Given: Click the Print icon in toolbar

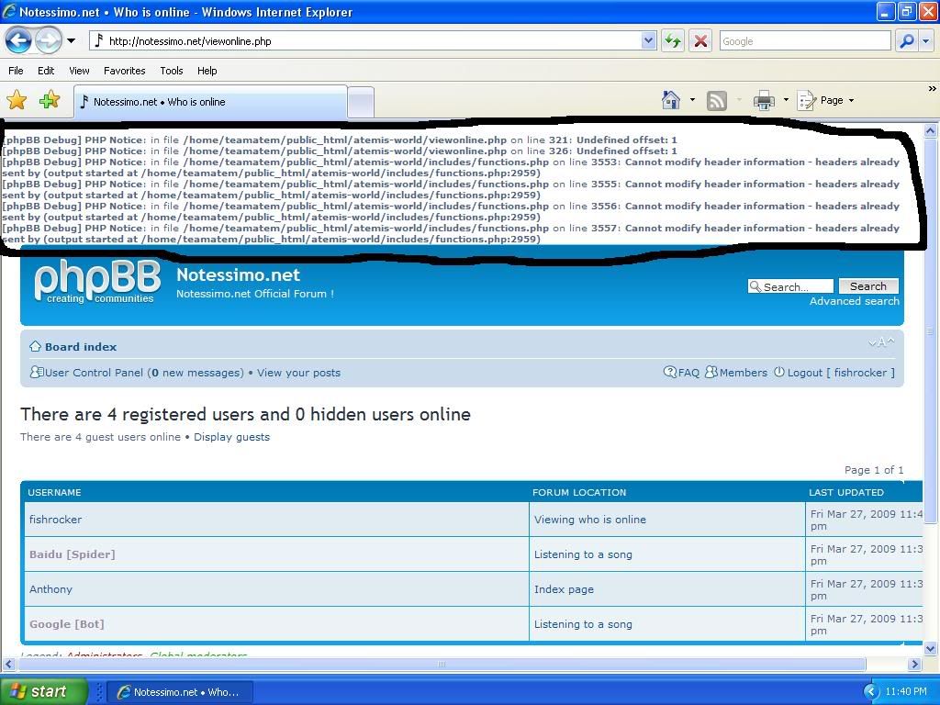Looking at the screenshot, I should pos(764,100).
